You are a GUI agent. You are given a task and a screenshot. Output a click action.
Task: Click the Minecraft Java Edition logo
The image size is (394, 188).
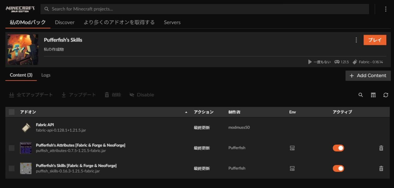click(20, 9)
